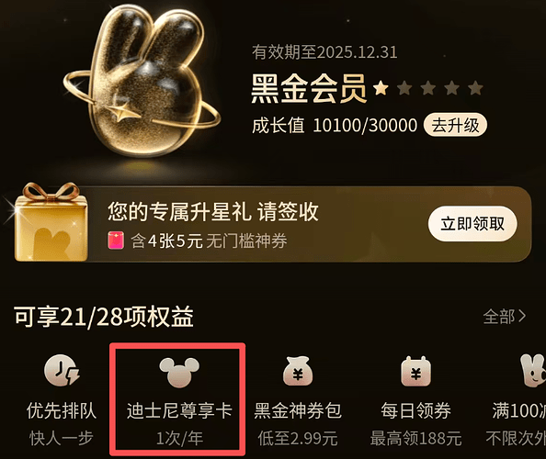Tap the first gold star rating
Image resolution: width=546 pixels, height=459 pixels.
381,87
